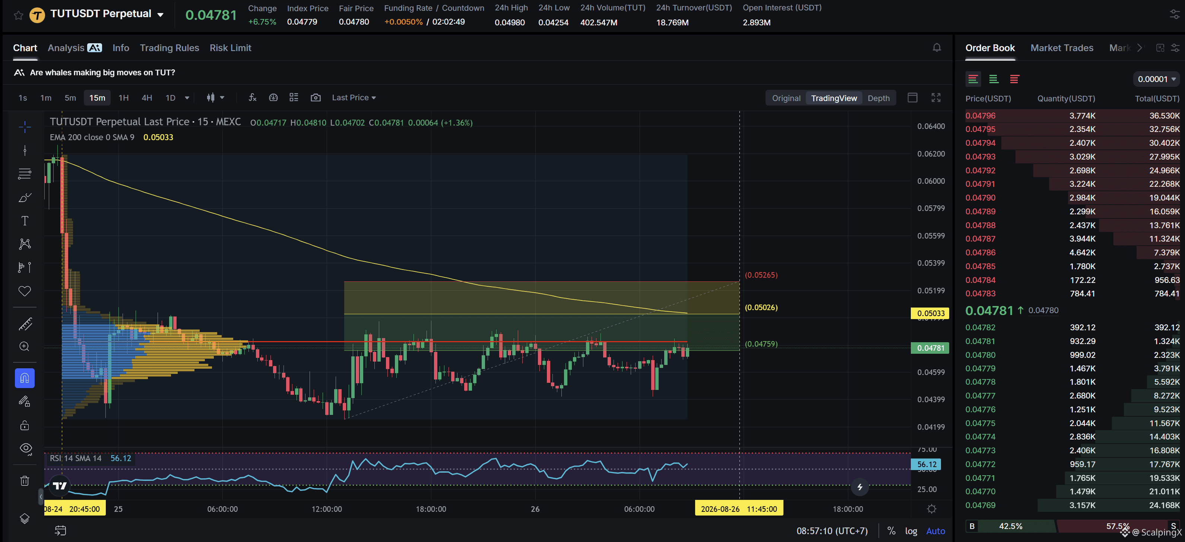The width and height of the screenshot is (1185, 542).
Task: Select the 1H timeframe
Action: [x=123, y=98]
